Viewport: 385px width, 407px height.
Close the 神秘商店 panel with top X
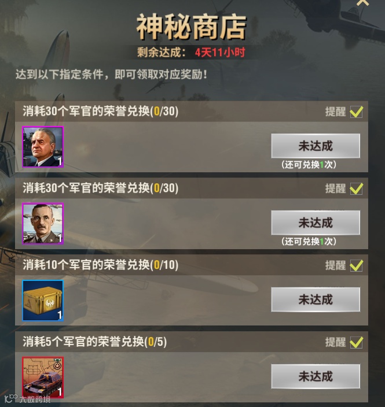[362, 2]
